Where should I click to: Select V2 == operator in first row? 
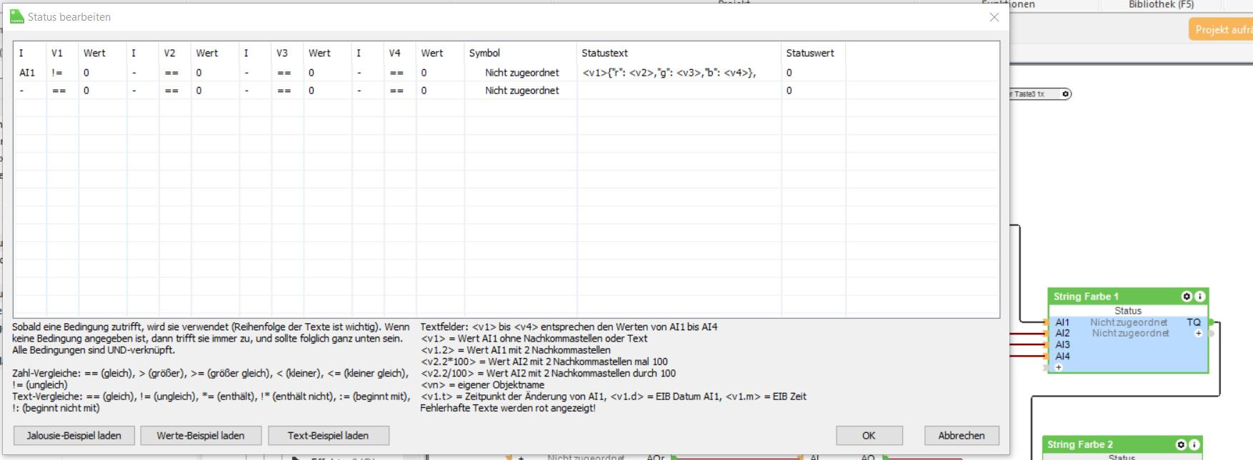174,73
